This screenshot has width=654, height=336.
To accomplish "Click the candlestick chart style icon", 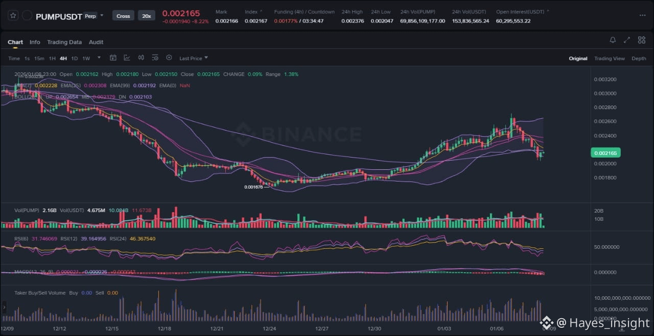I will pos(141,58).
